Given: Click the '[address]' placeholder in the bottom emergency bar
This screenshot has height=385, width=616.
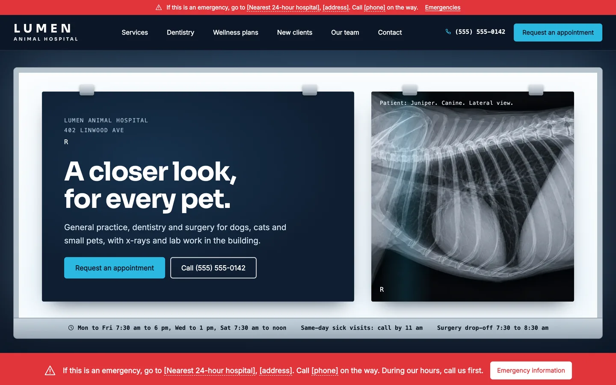Looking at the screenshot, I should click(x=276, y=370).
